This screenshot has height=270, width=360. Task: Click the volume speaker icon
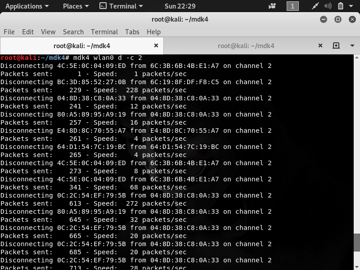coord(328,6)
